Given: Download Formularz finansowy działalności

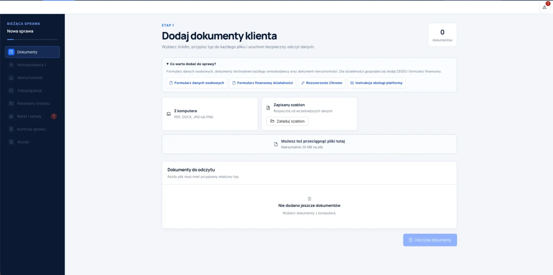Looking at the screenshot, I should [263, 83].
